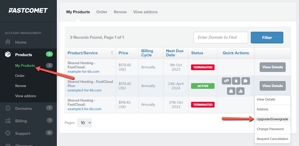Switch to the Renew tab
299x146 pixels.
coord(120,12)
